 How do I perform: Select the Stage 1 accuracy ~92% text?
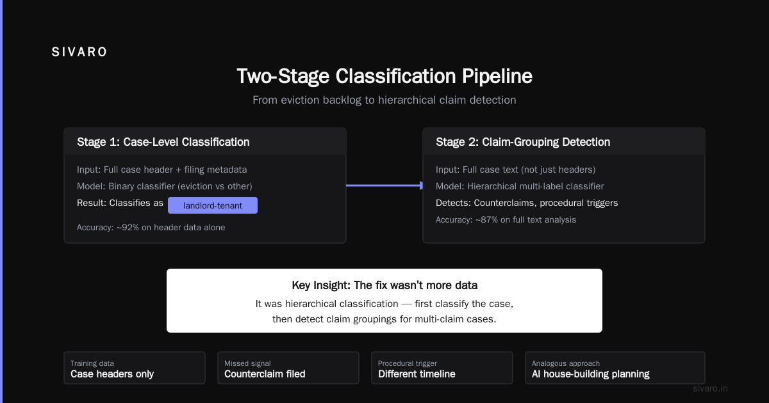(x=151, y=227)
